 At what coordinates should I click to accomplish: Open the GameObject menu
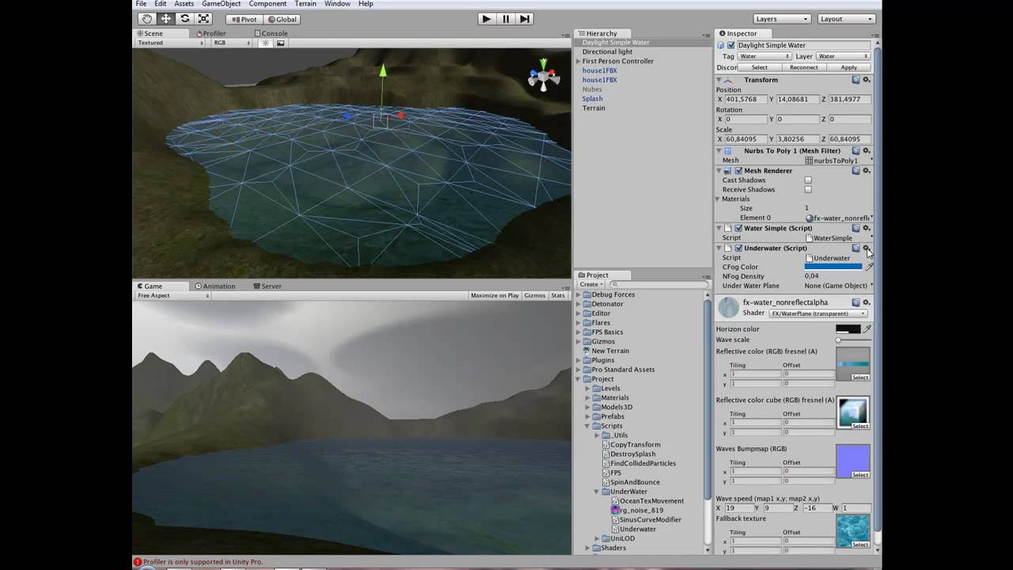coord(222,3)
